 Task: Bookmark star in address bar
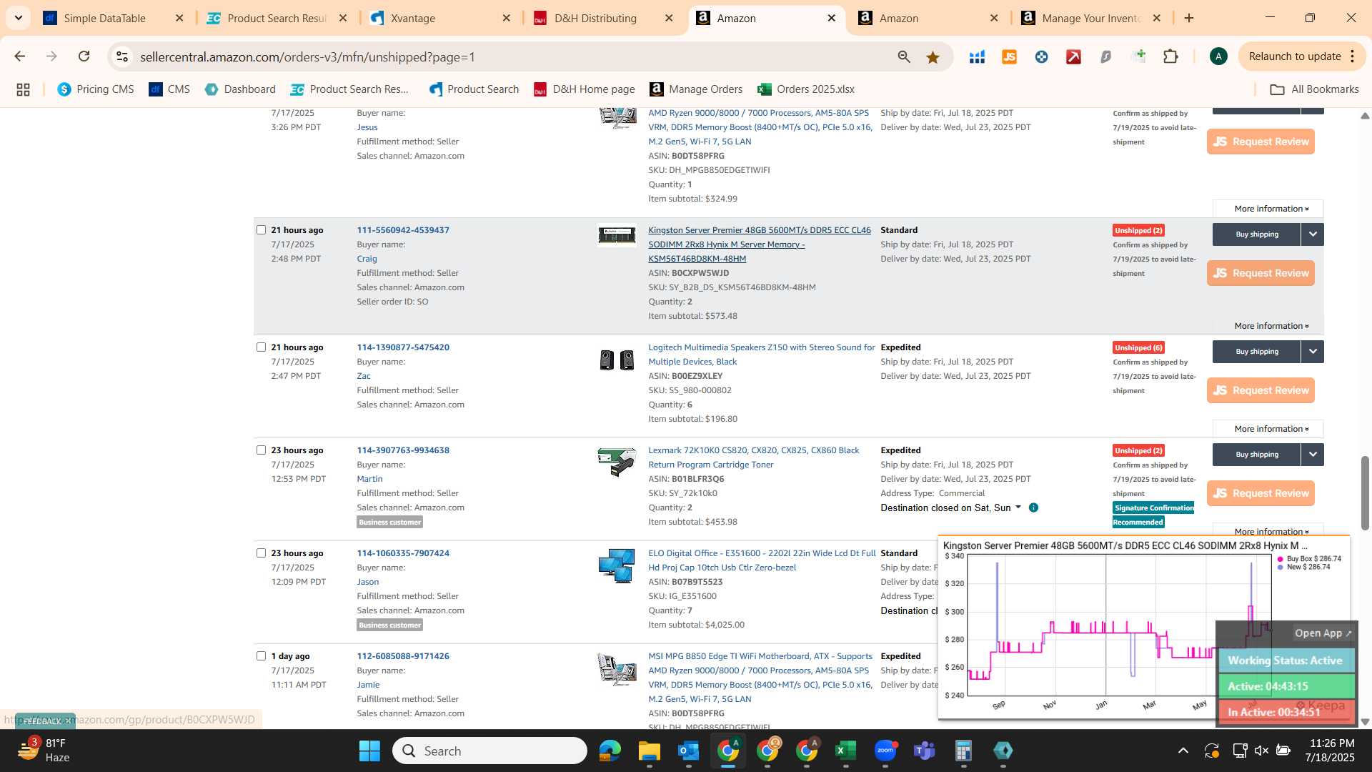click(x=933, y=57)
